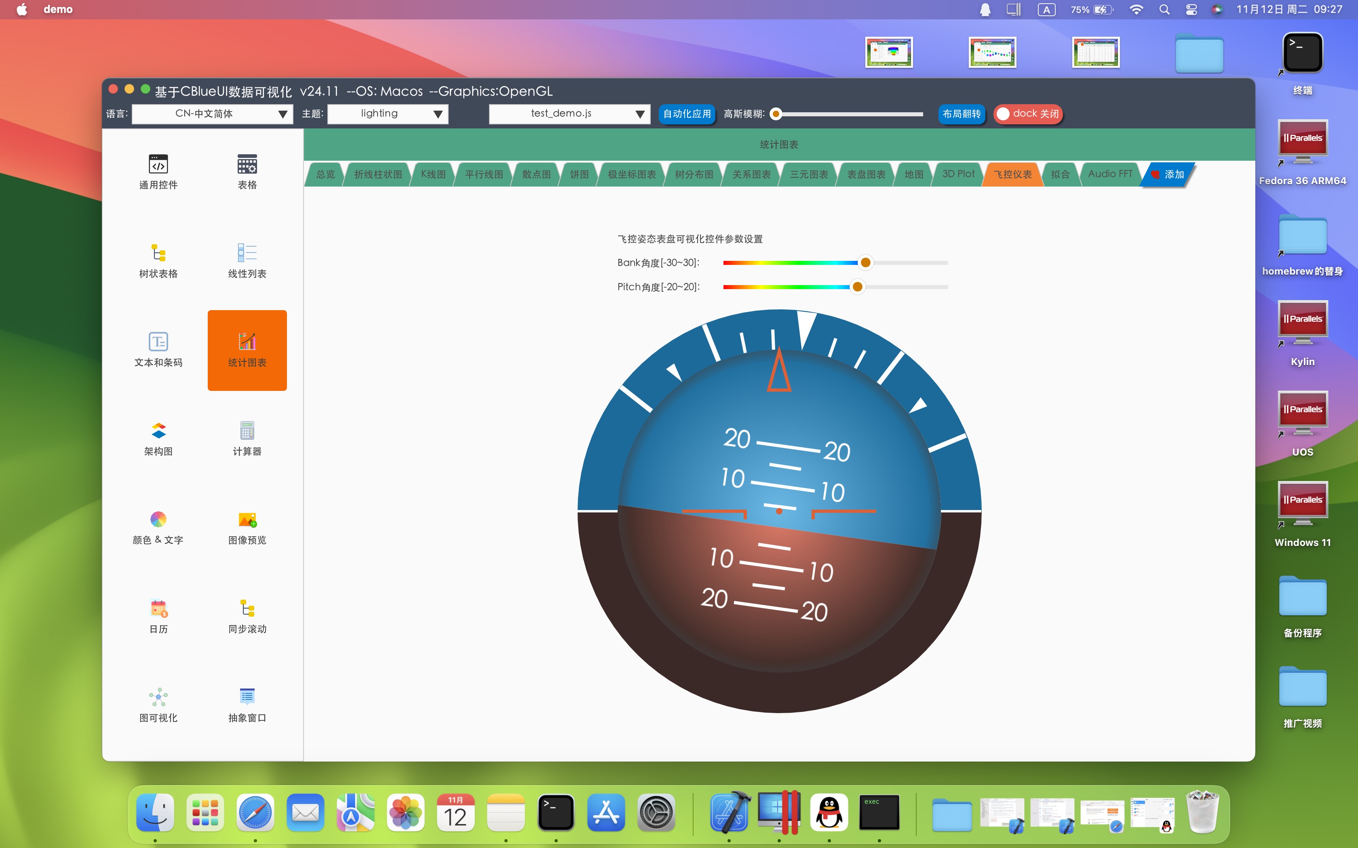
Task: Open 图像预览 in the sidebar
Action: pos(247,527)
